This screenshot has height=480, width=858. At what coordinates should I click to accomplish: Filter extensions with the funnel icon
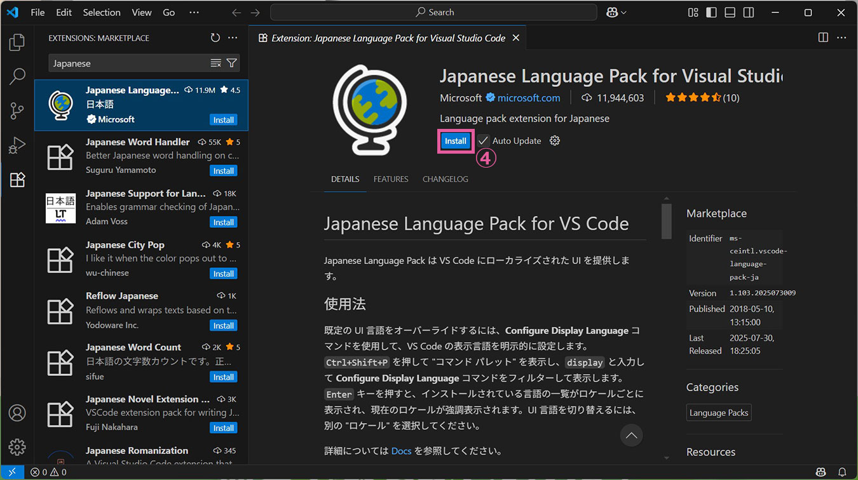[x=231, y=63]
